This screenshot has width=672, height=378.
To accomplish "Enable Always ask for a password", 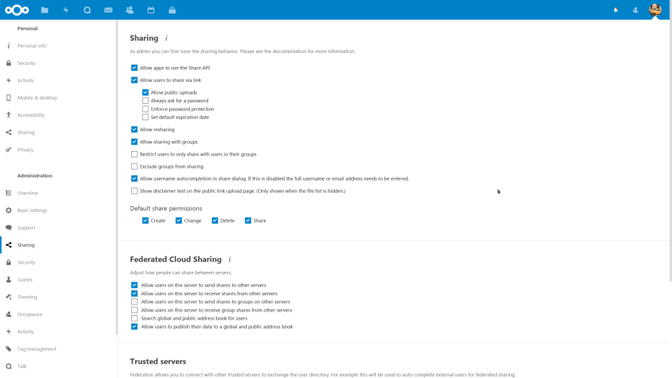I will click(146, 101).
